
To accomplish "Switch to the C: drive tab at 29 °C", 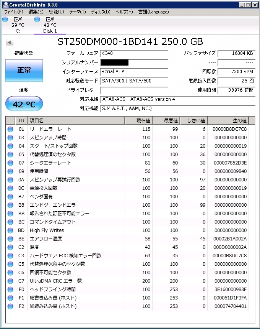I will tap(18, 25).
